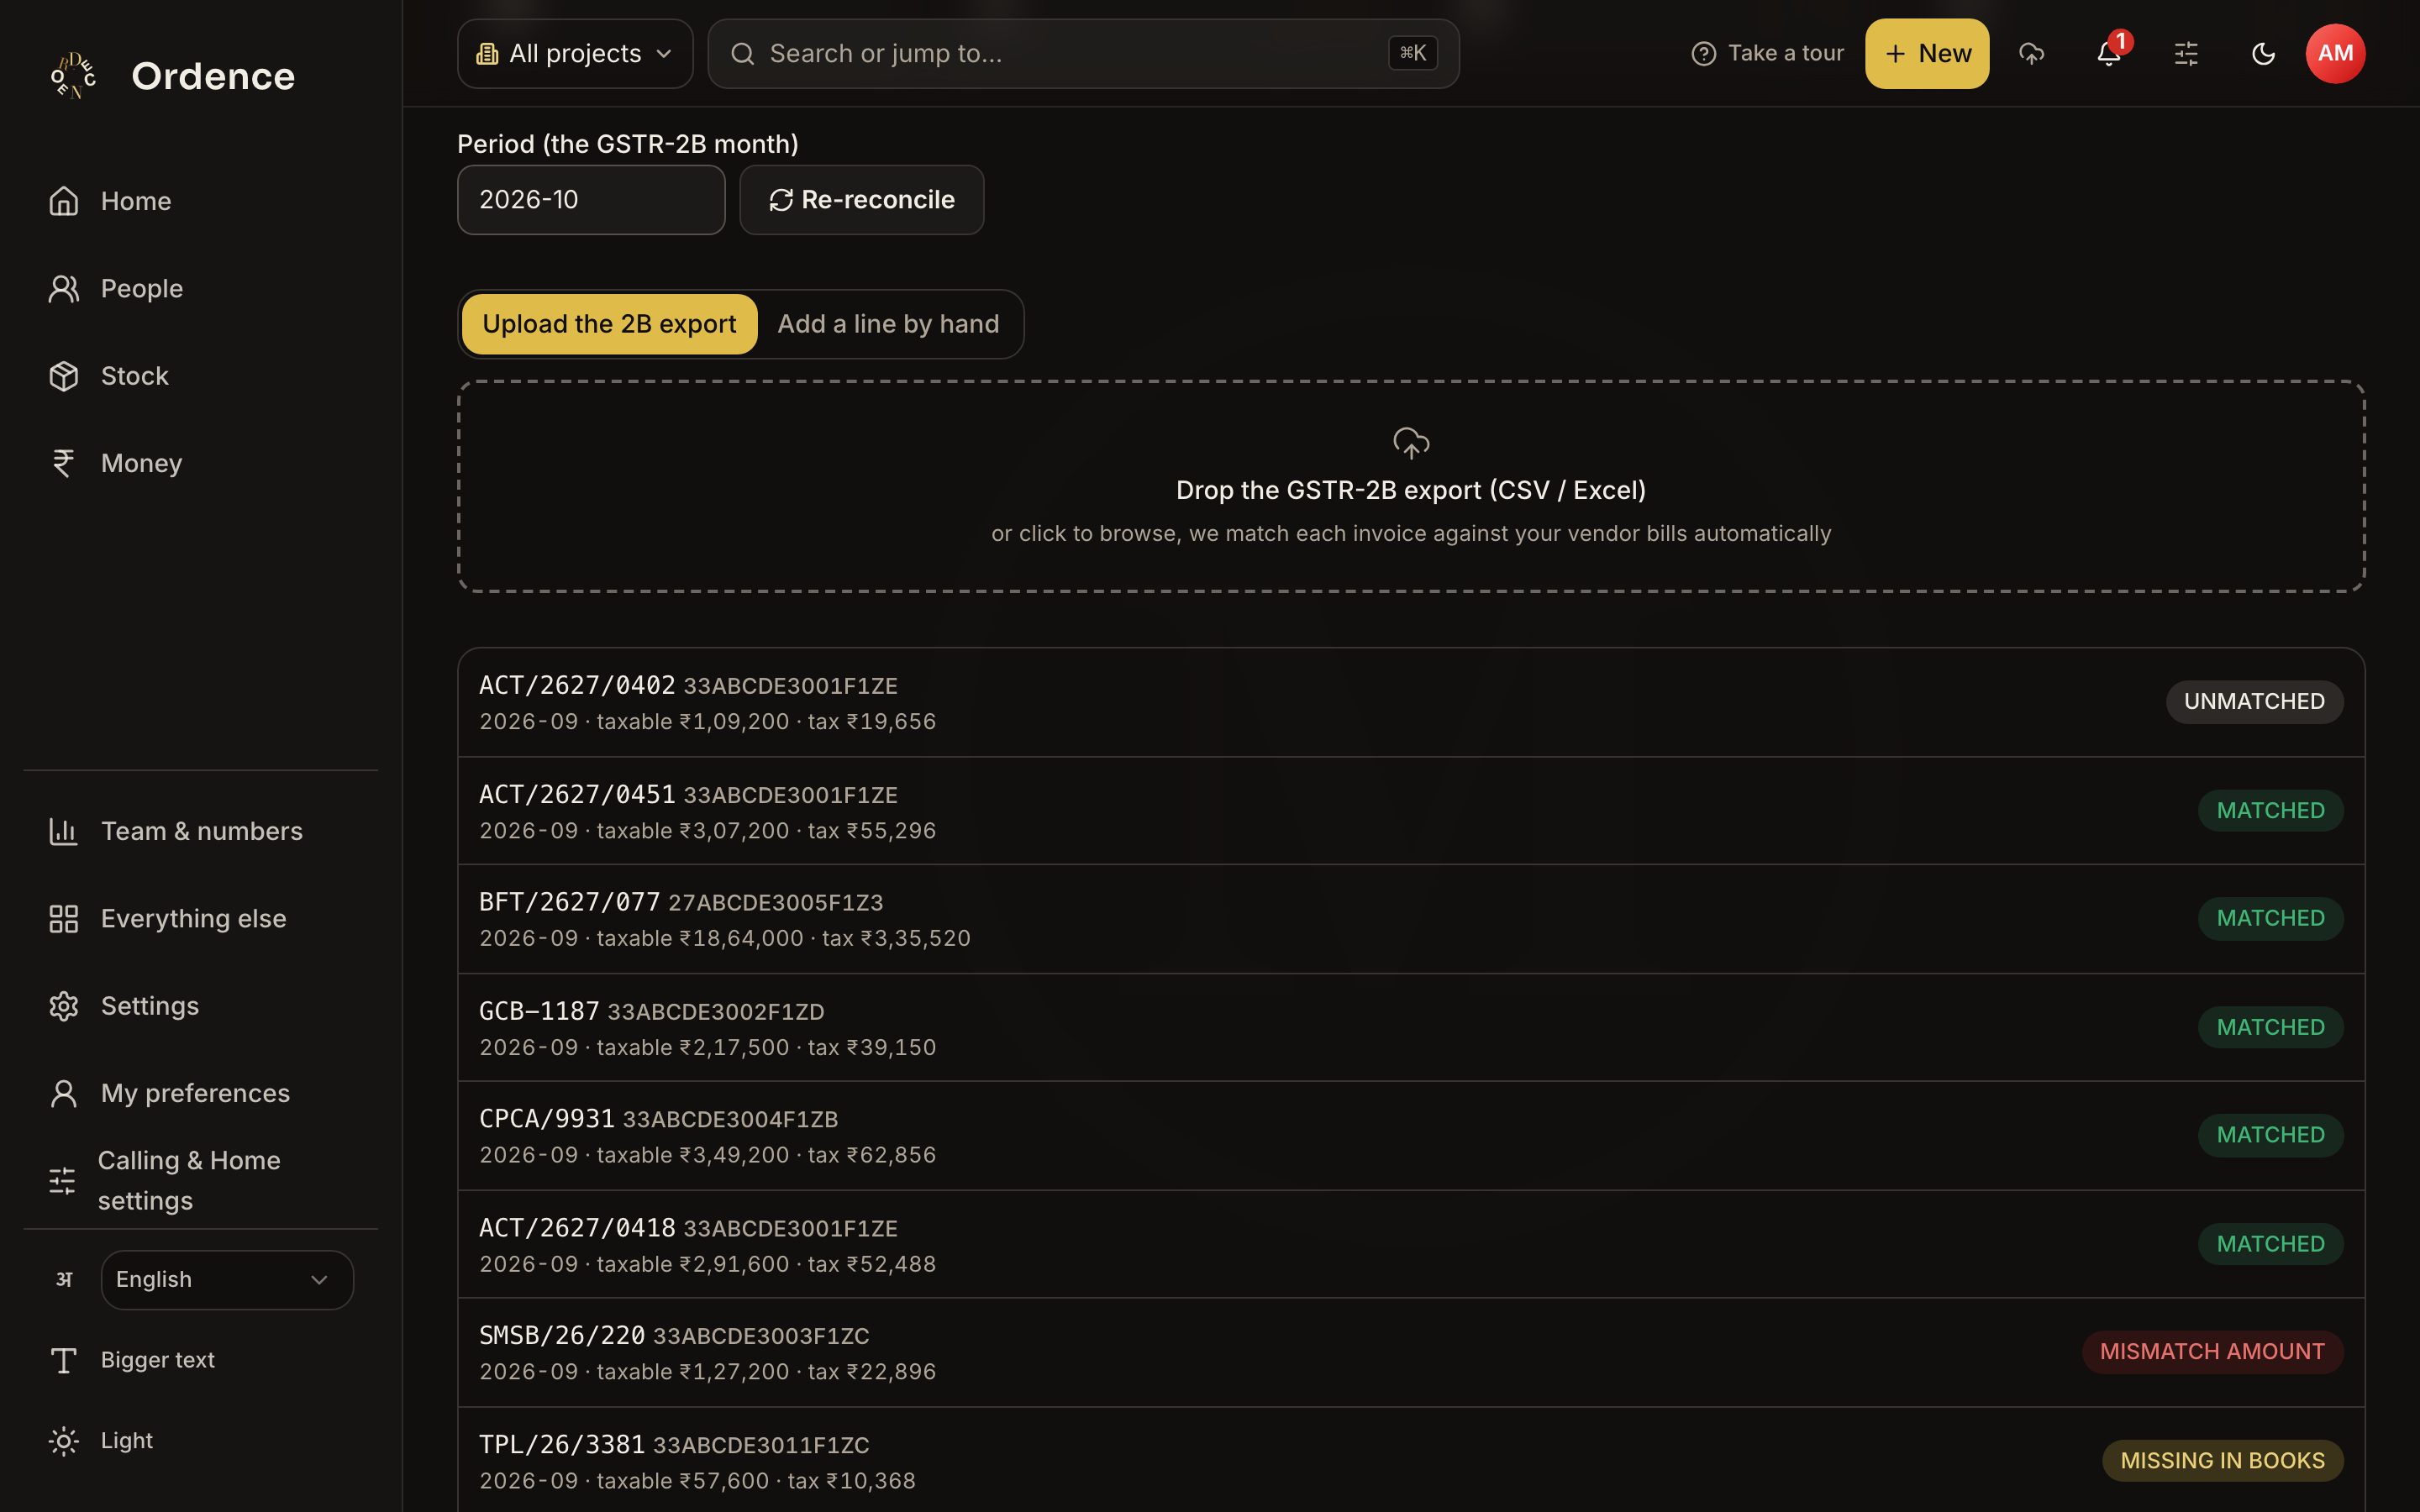The height and width of the screenshot is (1512, 2420).
Task: Open Settings from the sidebar
Action: 200,1006
